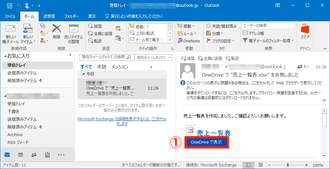The width and height of the screenshot is (330, 169).
Task: Select quick step チーム宛て電子メール
Action: point(148,39)
